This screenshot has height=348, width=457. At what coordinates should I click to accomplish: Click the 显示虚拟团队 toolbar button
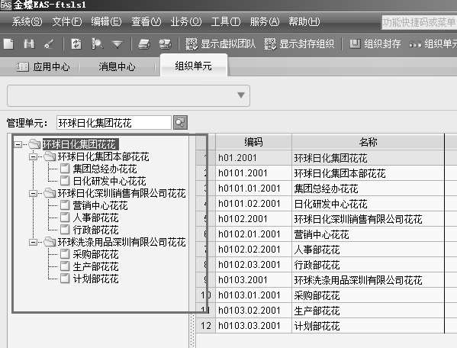point(220,44)
